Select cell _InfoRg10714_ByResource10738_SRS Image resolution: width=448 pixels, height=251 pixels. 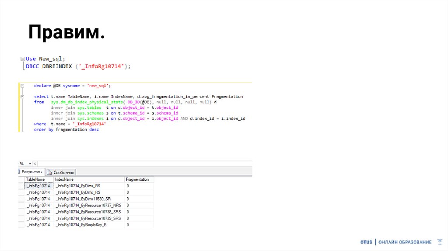coord(89,212)
